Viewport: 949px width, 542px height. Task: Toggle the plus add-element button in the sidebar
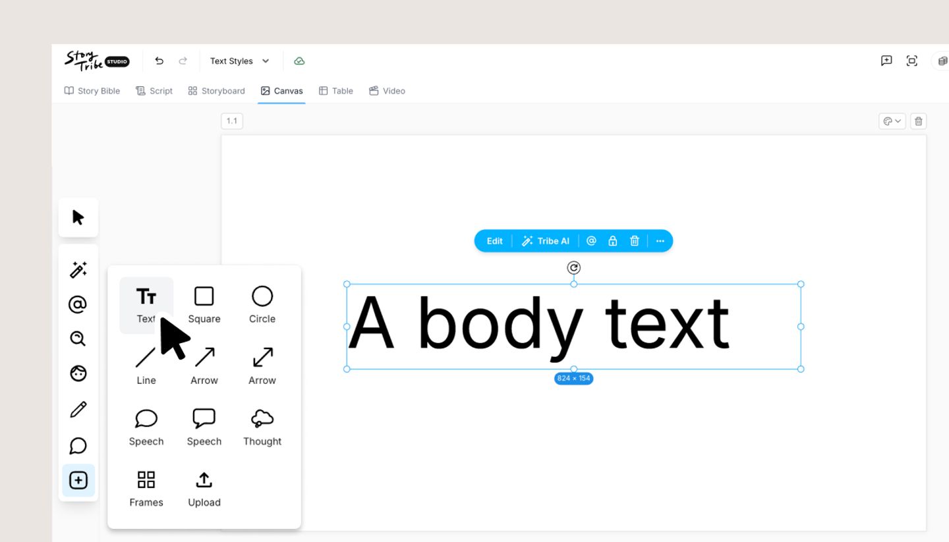(x=78, y=481)
